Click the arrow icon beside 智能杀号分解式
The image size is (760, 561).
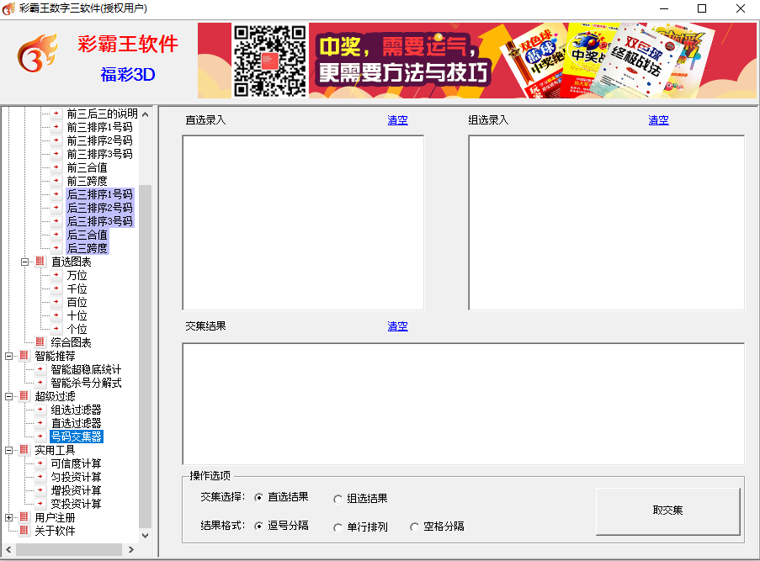click(40, 383)
